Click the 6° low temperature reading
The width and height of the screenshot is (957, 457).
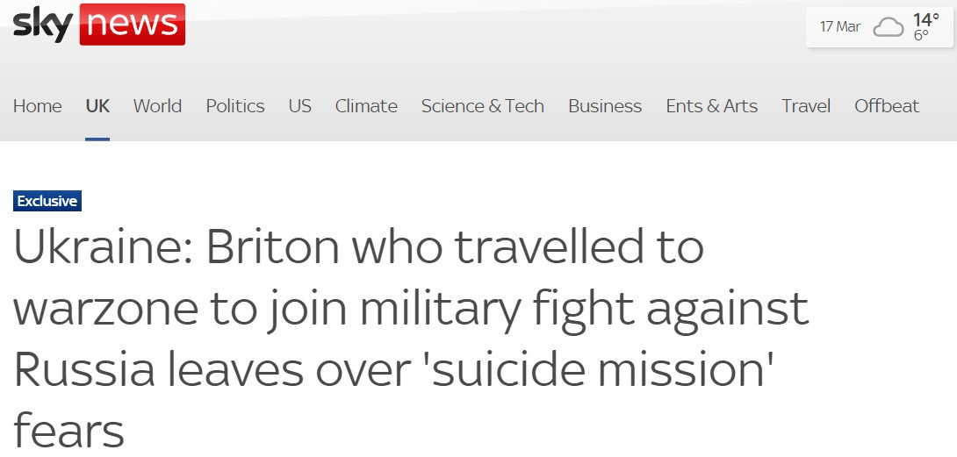point(920,36)
